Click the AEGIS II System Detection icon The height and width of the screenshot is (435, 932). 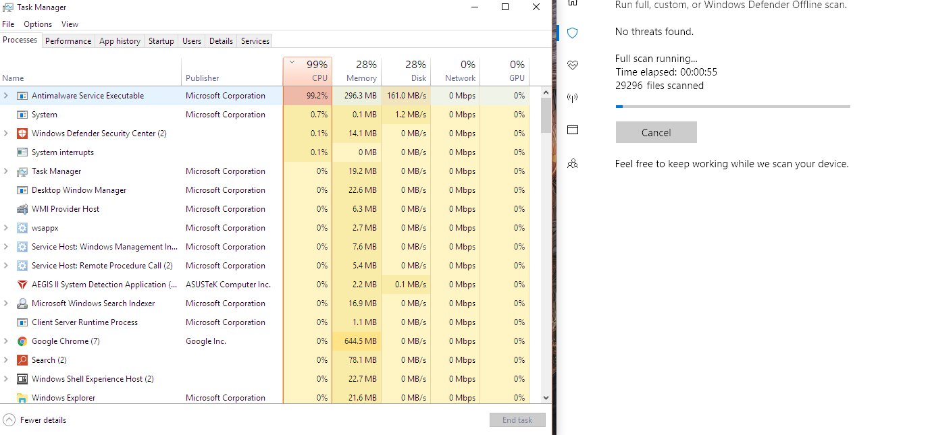pyautogui.click(x=22, y=285)
